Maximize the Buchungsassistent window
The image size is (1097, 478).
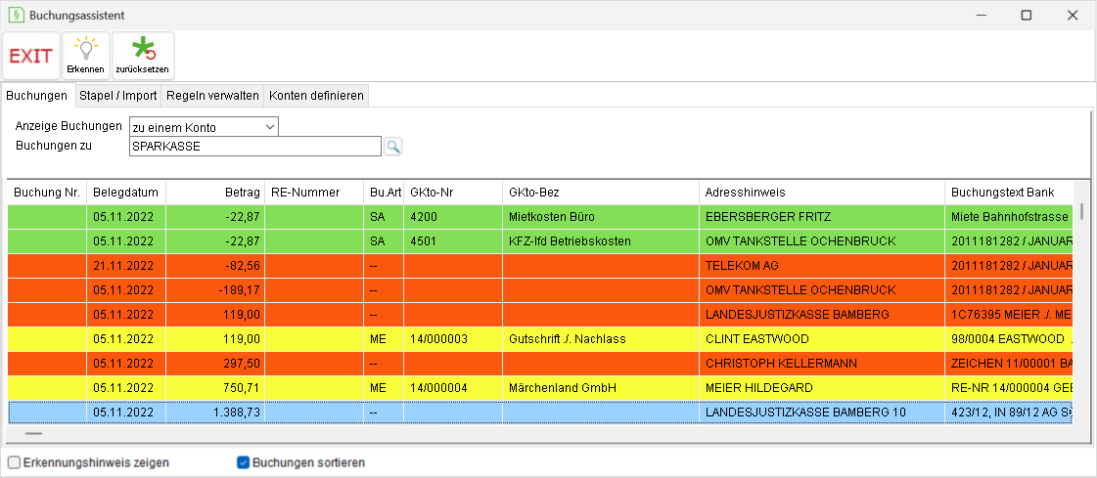click(x=1027, y=15)
